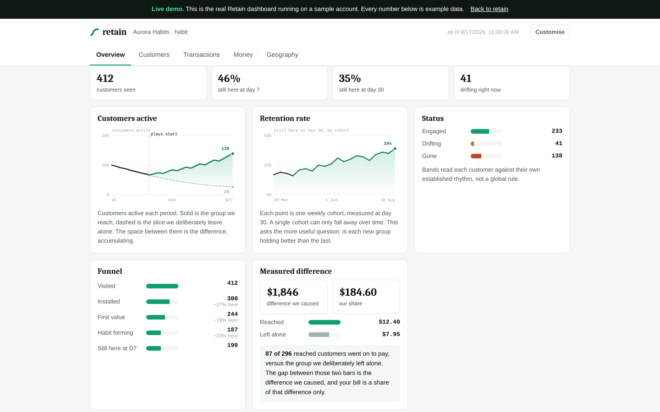660x412 pixels.
Task: Select the still here at day 7 card
Action: coord(269,83)
